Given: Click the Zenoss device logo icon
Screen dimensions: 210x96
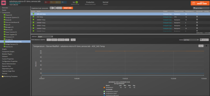Looking at the screenshot, I should (x=4, y=3).
